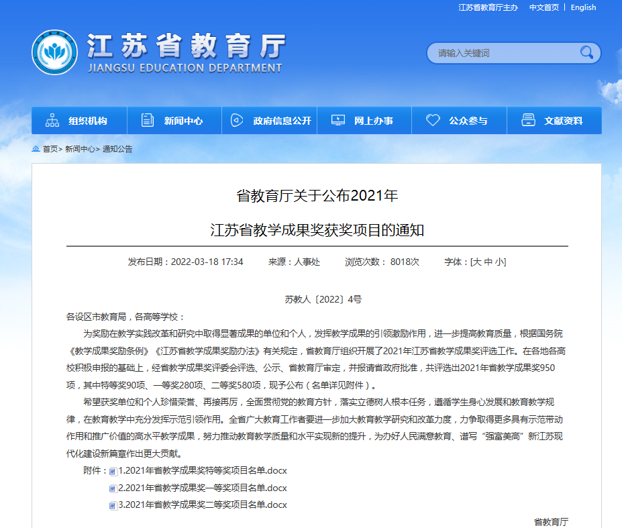Click the 公众参与 heart icon
The height and width of the screenshot is (528, 622).
[x=433, y=121]
